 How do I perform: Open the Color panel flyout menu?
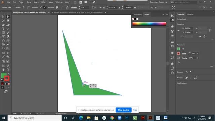tap(167, 14)
